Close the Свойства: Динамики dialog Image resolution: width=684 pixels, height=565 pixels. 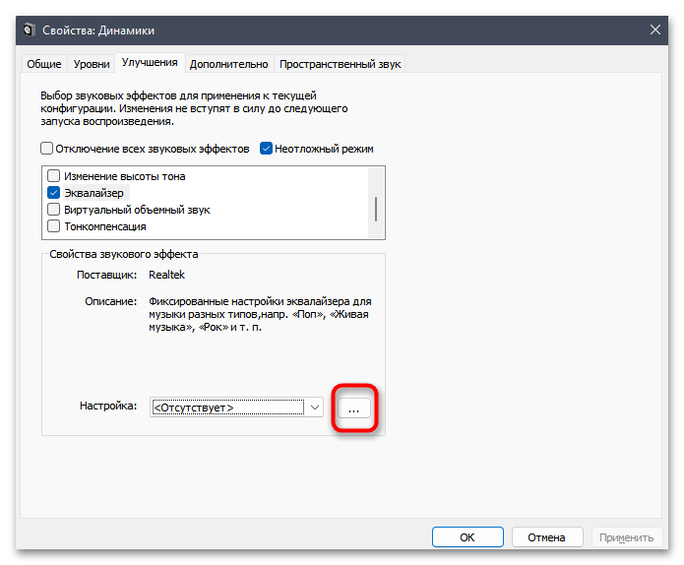tap(654, 30)
